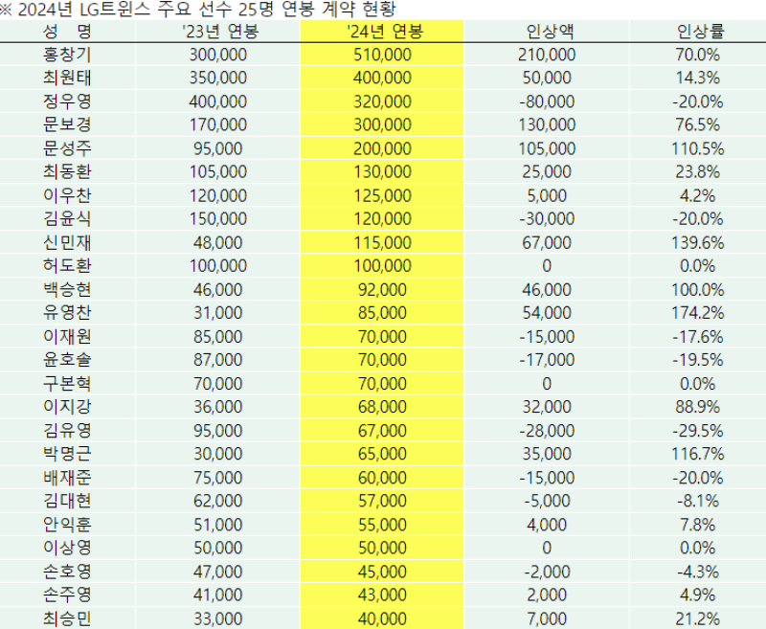Select the name cell 백승현
The image size is (766, 629).
point(67,289)
